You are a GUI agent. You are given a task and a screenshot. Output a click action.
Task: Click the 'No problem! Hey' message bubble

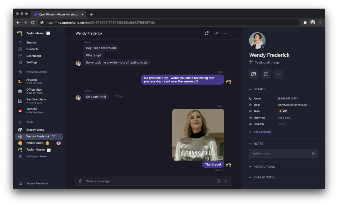click(182, 80)
